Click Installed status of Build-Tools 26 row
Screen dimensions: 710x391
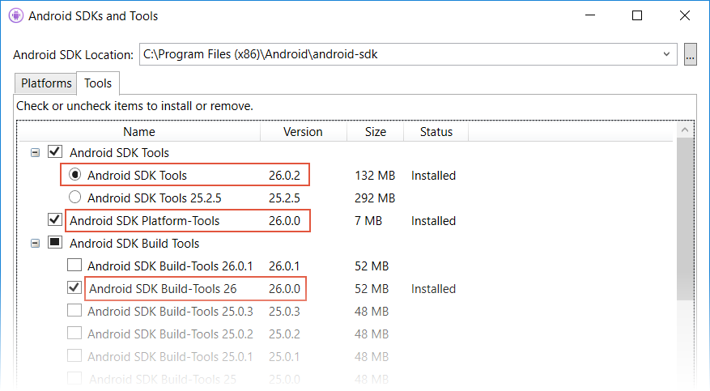click(x=433, y=289)
